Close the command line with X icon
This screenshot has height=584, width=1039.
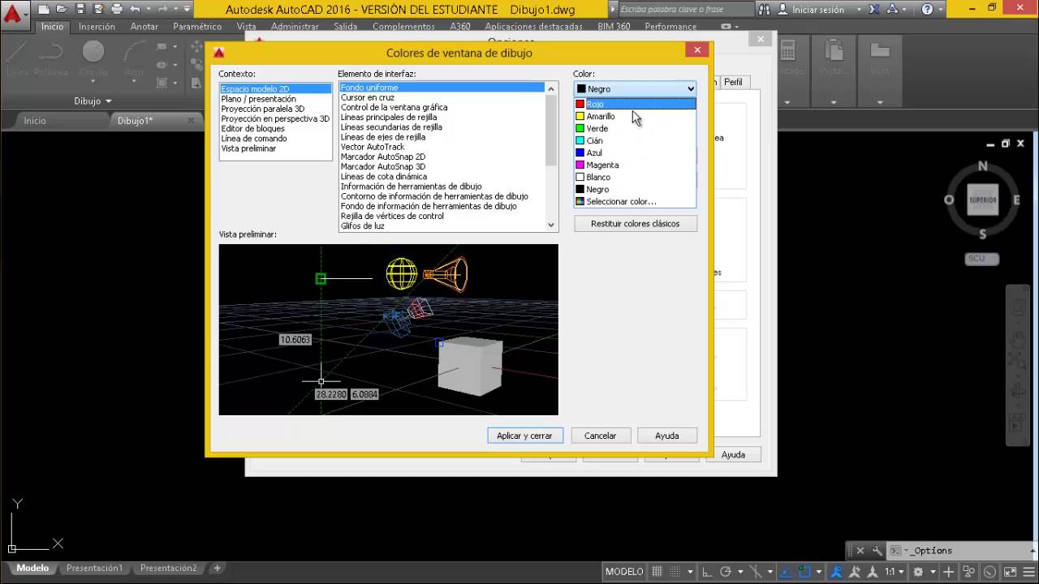(x=860, y=550)
